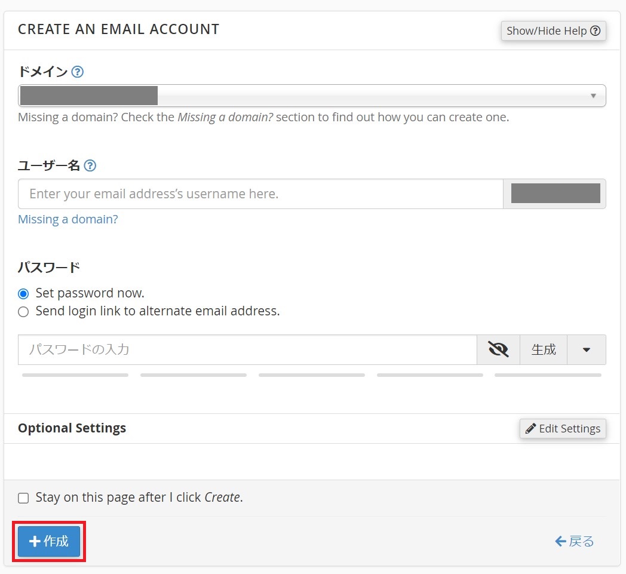
Task: Expand the caret menu next to 生成
Action: coord(586,349)
